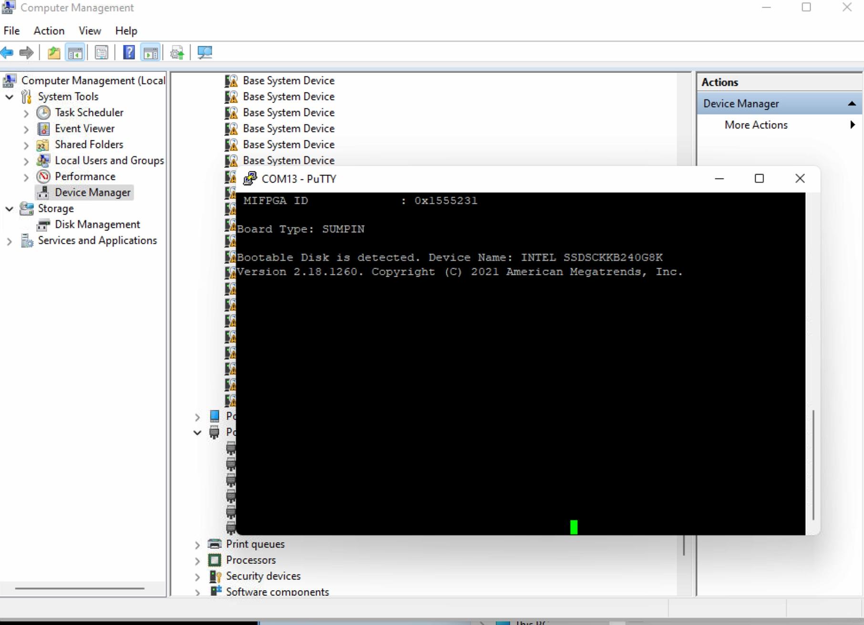864x625 pixels.
Task: Click 'Board Type: SUMPIN' in the terminal
Action: pos(301,229)
